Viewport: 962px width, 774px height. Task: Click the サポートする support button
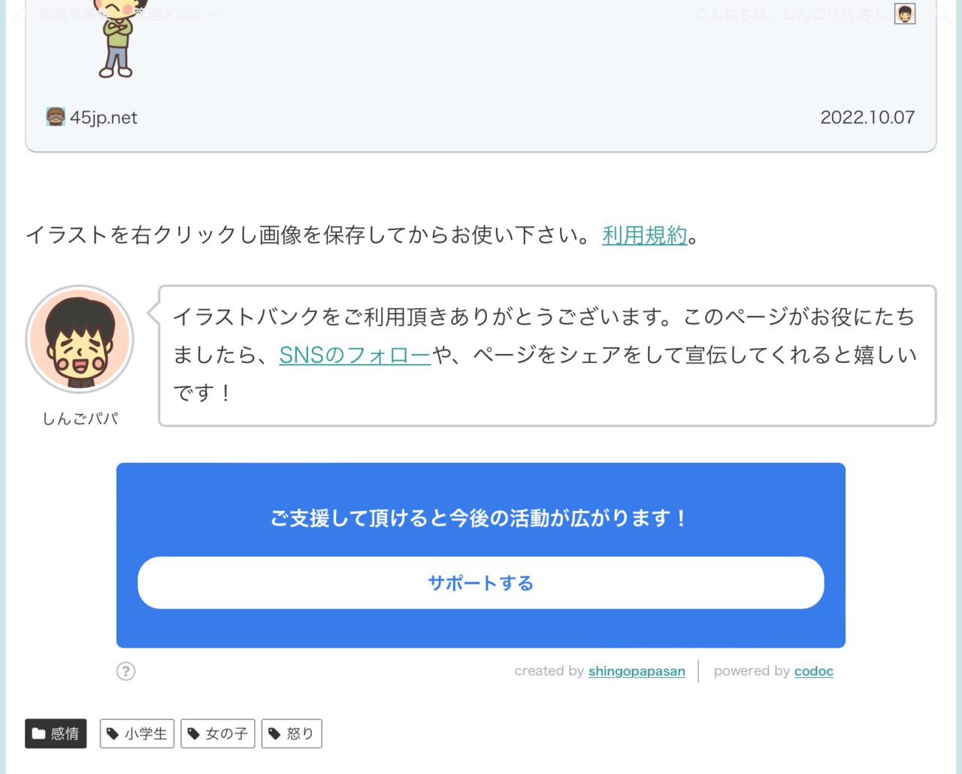[480, 582]
